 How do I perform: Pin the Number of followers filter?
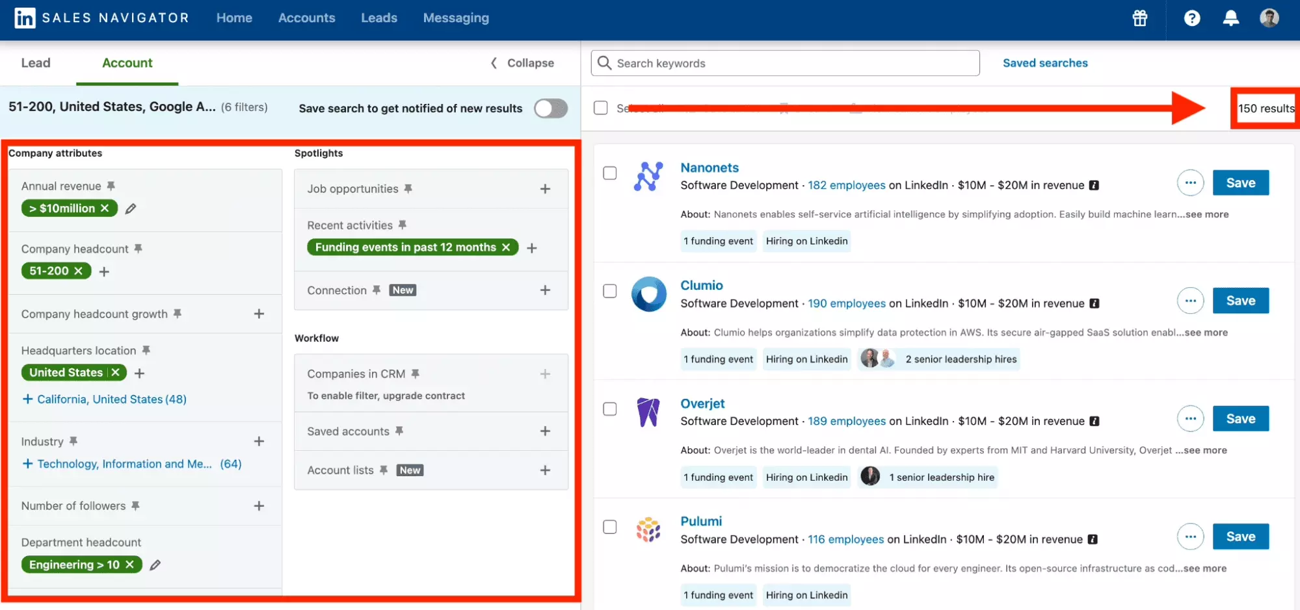click(x=135, y=505)
